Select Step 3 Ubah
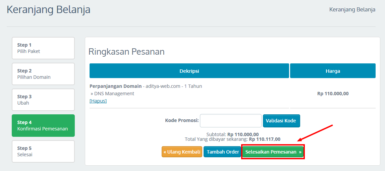 43,100
